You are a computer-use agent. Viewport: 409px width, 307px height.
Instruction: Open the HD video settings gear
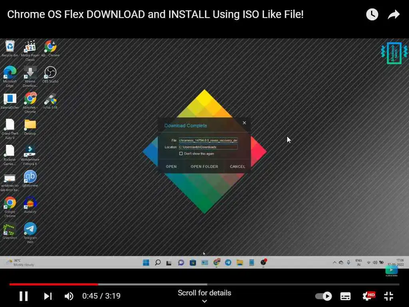[368, 296]
